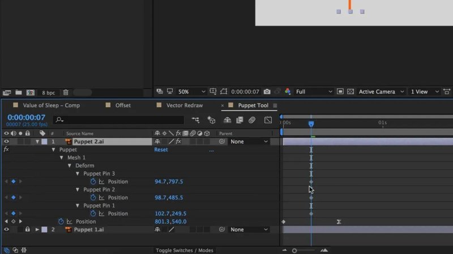453x254 pixels.
Task: Go to previous keyframe on layer Position row
Action: 6,221
